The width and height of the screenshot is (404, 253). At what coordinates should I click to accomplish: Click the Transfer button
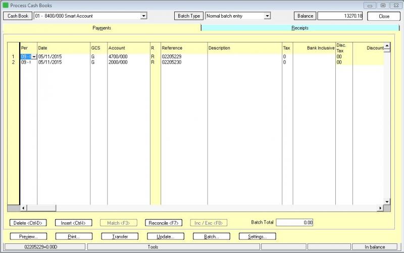click(x=120, y=236)
